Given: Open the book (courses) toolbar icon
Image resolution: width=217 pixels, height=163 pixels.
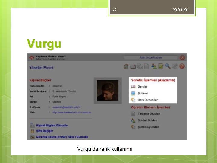Looking at the screenshot, I should coord(133,66).
